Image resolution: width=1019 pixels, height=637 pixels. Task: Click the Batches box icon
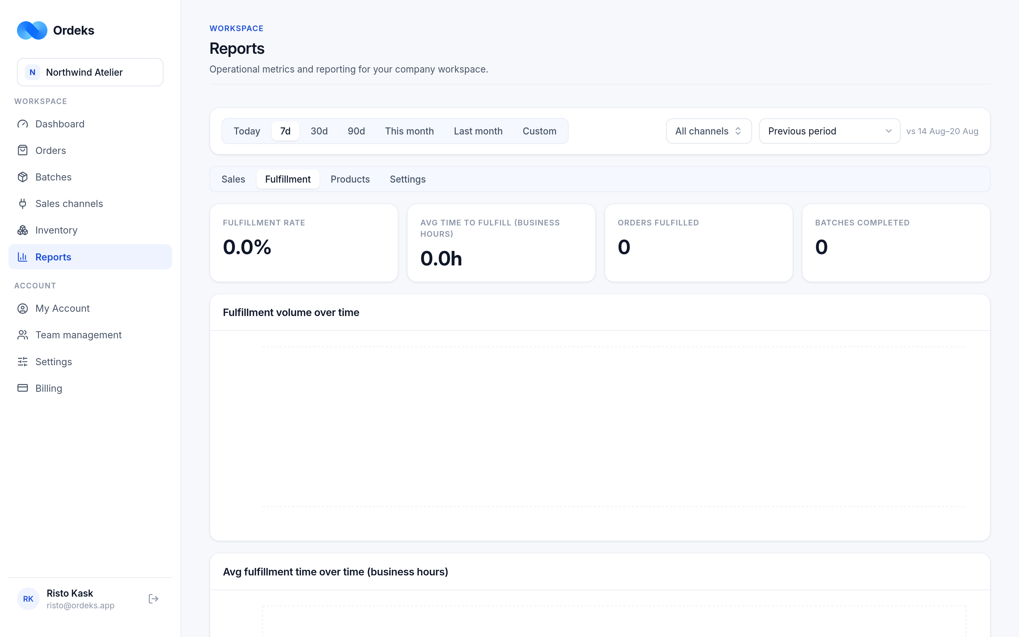[x=23, y=177]
